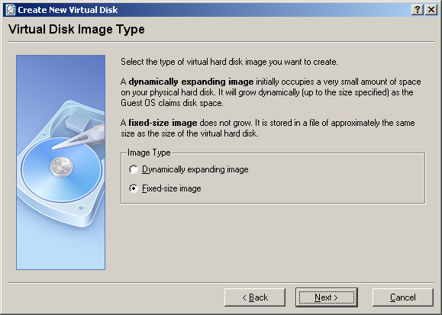Select the Dynamically expanding image radio button
The height and width of the screenshot is (315, 442).
pos(134,169)
